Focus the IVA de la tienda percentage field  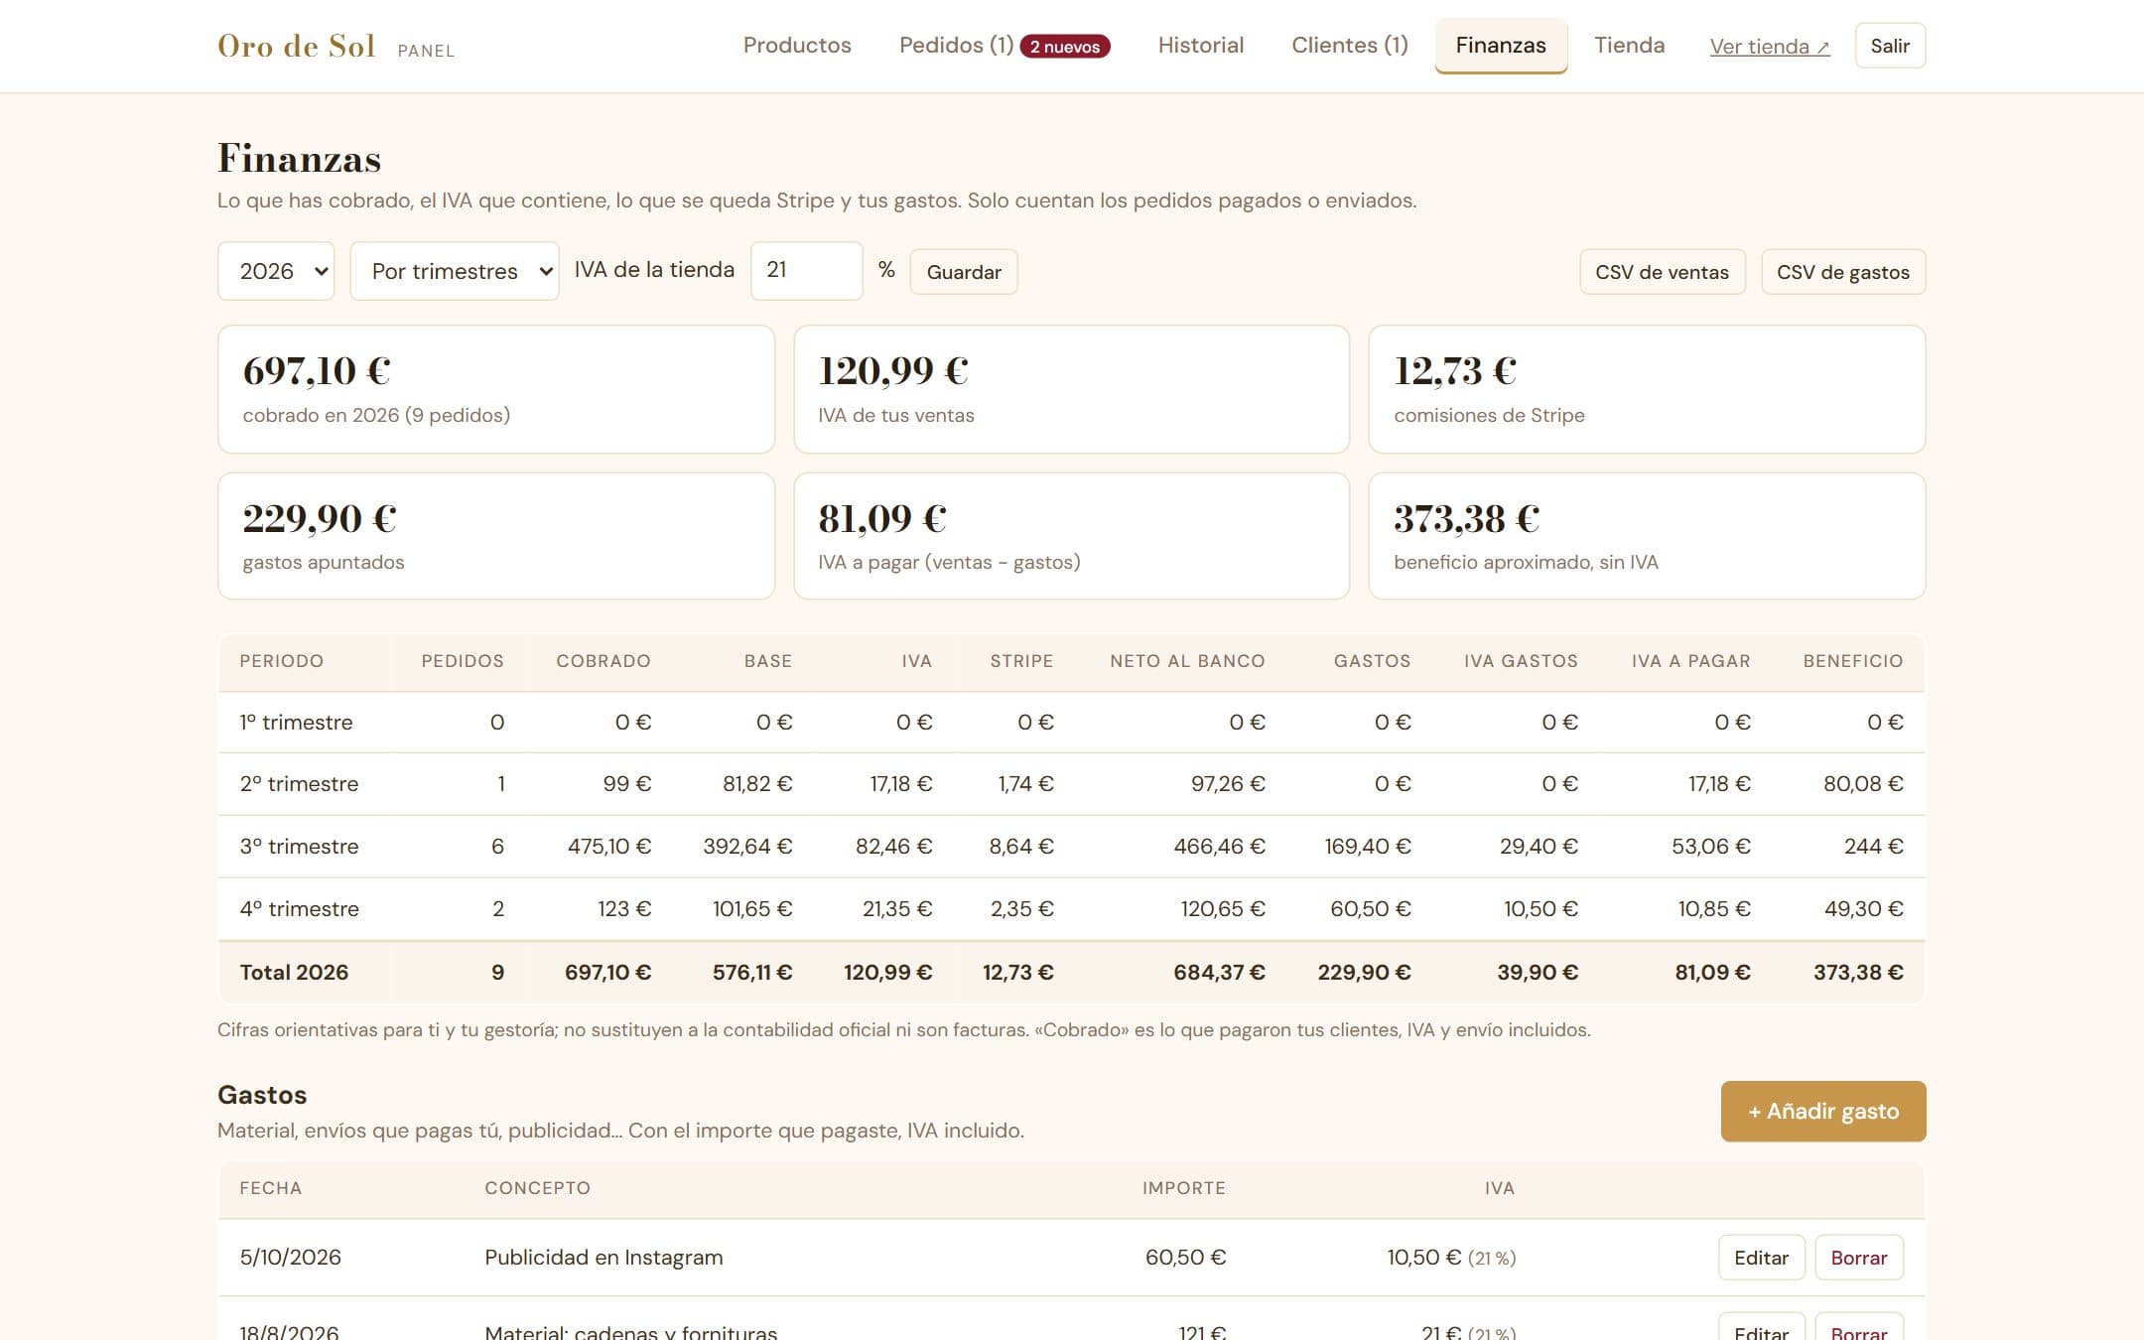(806, 271)
